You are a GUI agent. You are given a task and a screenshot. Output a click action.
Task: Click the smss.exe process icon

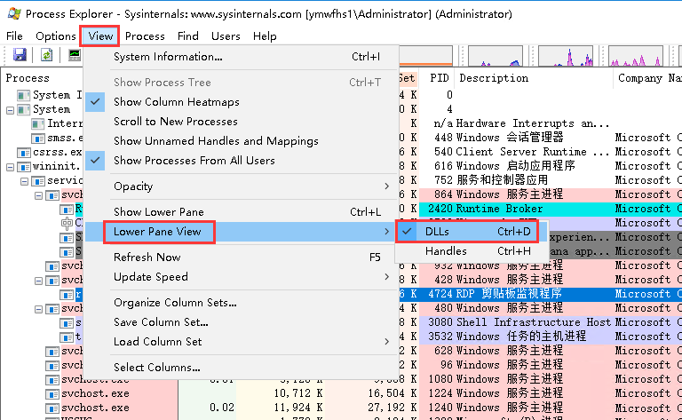pyautogui.click(x=38, y=139)
